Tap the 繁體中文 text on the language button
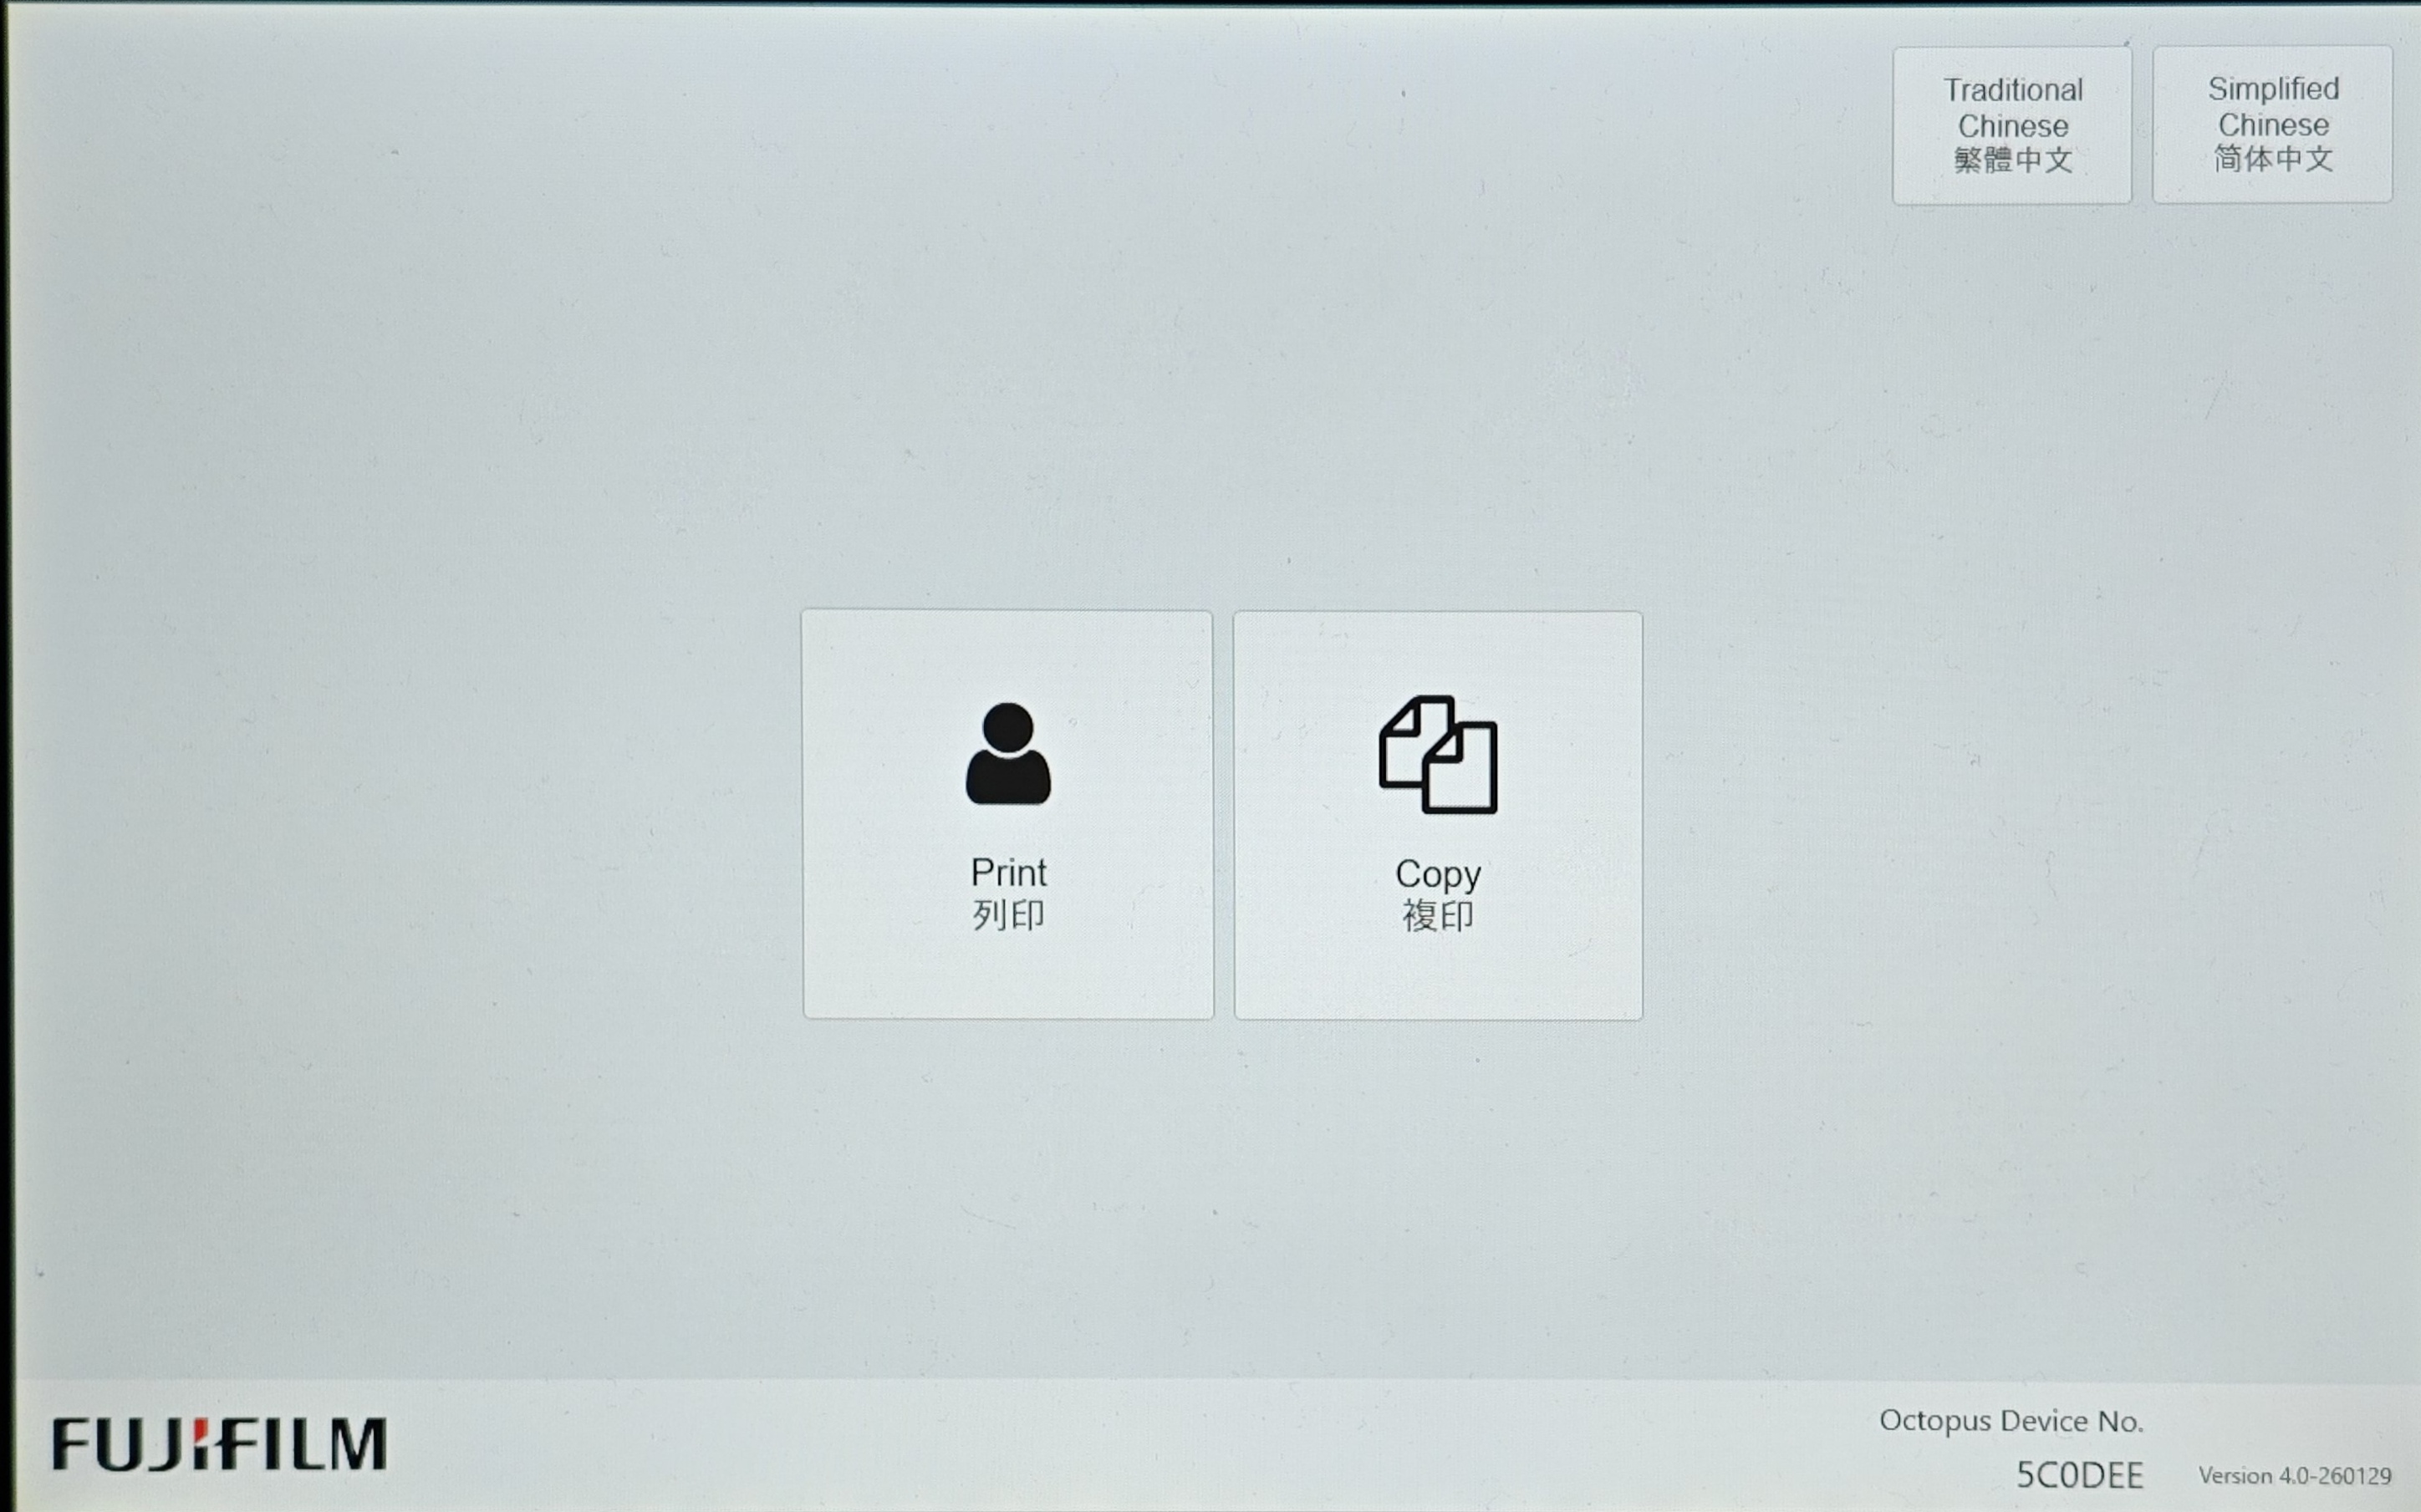The height and width of the screenshot is (1512, 2421). [x=2012, y=160]
